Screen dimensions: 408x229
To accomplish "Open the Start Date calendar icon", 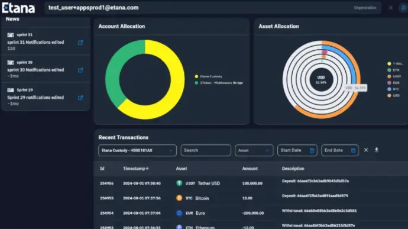I will point(312,150).
